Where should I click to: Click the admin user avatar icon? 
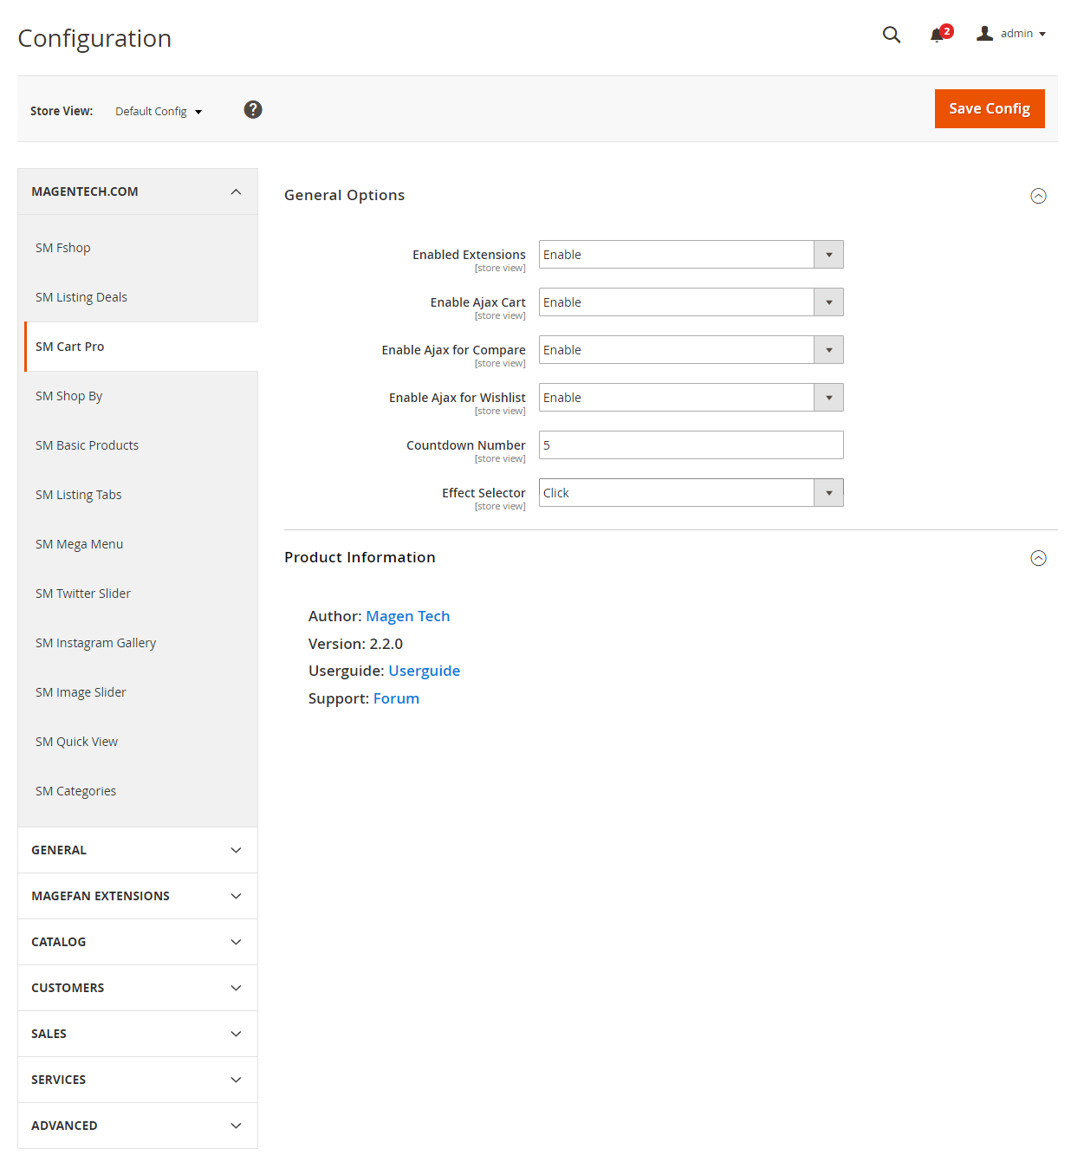coord(984,34)
